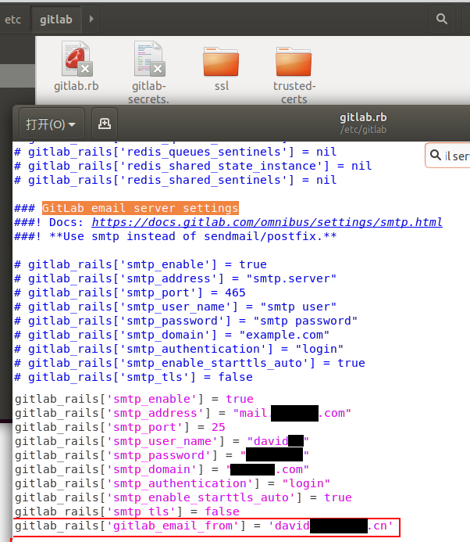The height and width of the screenshot is (542, 470).
Task: Click redis_queues_sentinels comment line
Action: click(x=175, y=152)
